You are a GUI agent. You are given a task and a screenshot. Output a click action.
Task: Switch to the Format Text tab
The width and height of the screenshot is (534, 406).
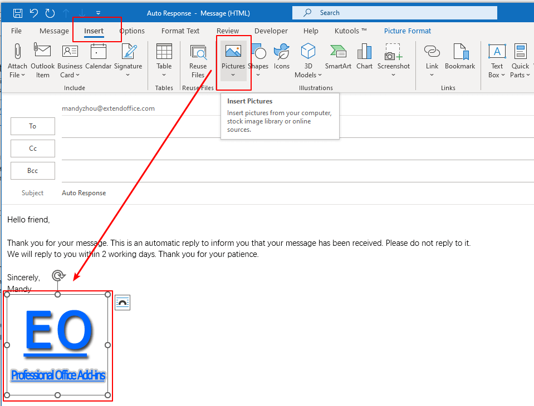[180, 31]
